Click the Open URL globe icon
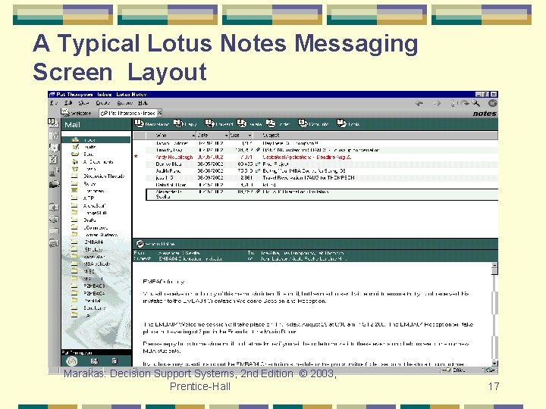Screen dimensions: 546x409 (x=492, y=103)
